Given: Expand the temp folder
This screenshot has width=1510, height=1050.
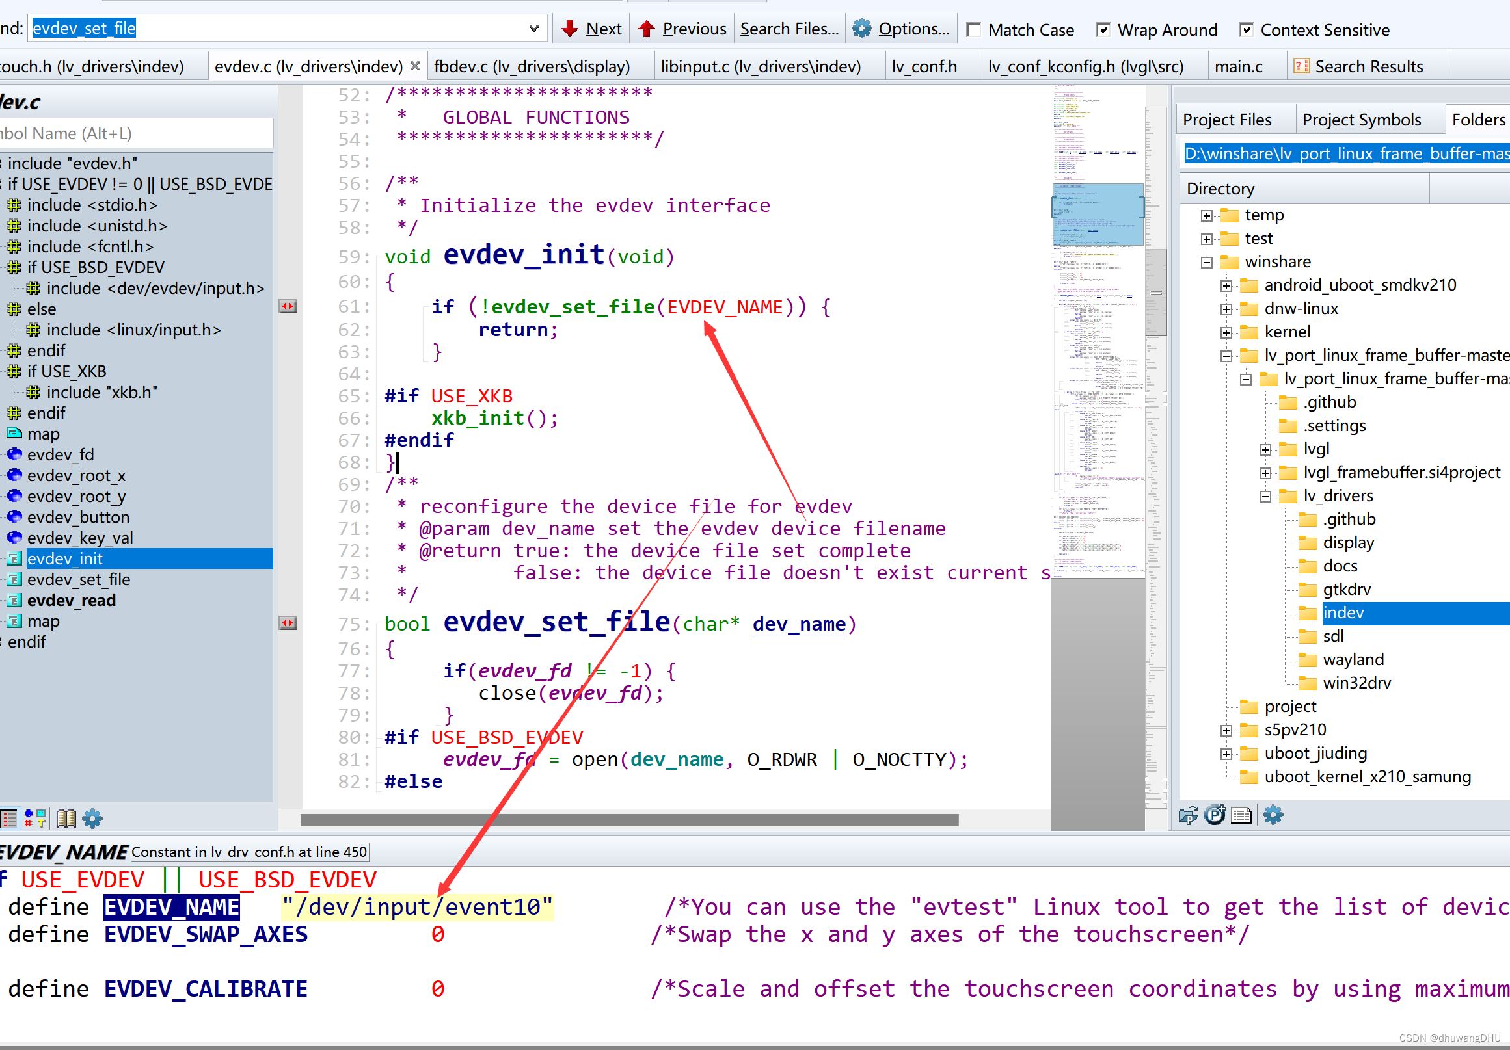Looking at the screenshot, I should (1207, 215).
